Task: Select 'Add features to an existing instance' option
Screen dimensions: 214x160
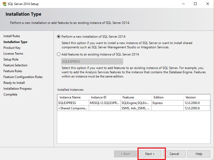Action: 58,54
